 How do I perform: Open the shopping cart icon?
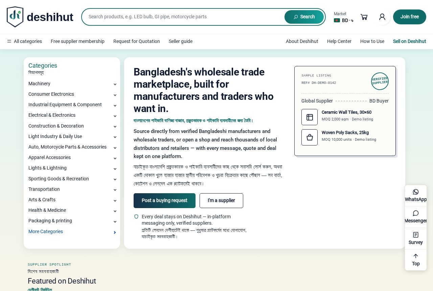click(364, 17)
